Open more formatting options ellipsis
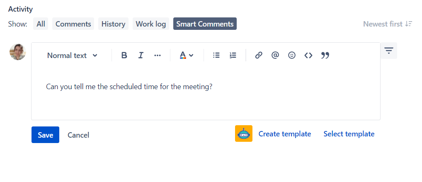 (x=158, y=55)
